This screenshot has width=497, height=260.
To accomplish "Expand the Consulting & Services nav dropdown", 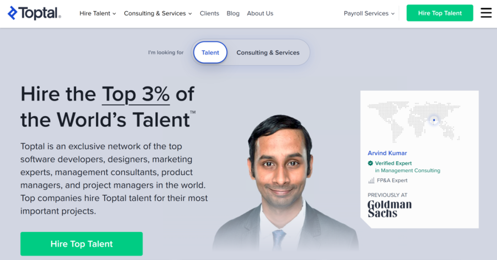I will click(158, 14).
